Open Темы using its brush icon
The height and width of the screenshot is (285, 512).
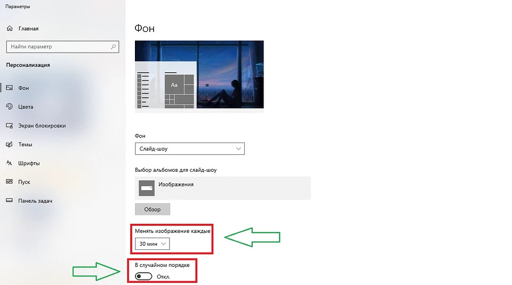9,145
